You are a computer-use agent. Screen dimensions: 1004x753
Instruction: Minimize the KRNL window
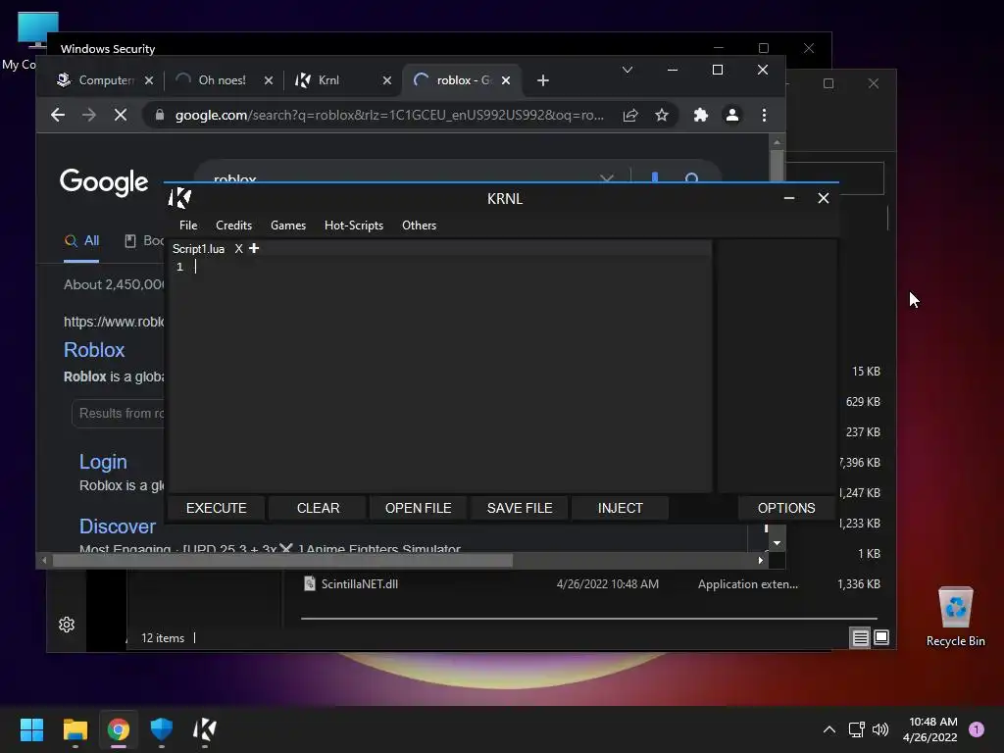click(789, 198)
